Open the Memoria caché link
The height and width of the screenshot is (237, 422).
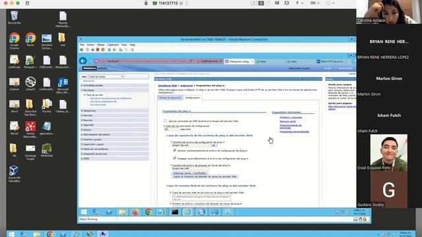287,121
